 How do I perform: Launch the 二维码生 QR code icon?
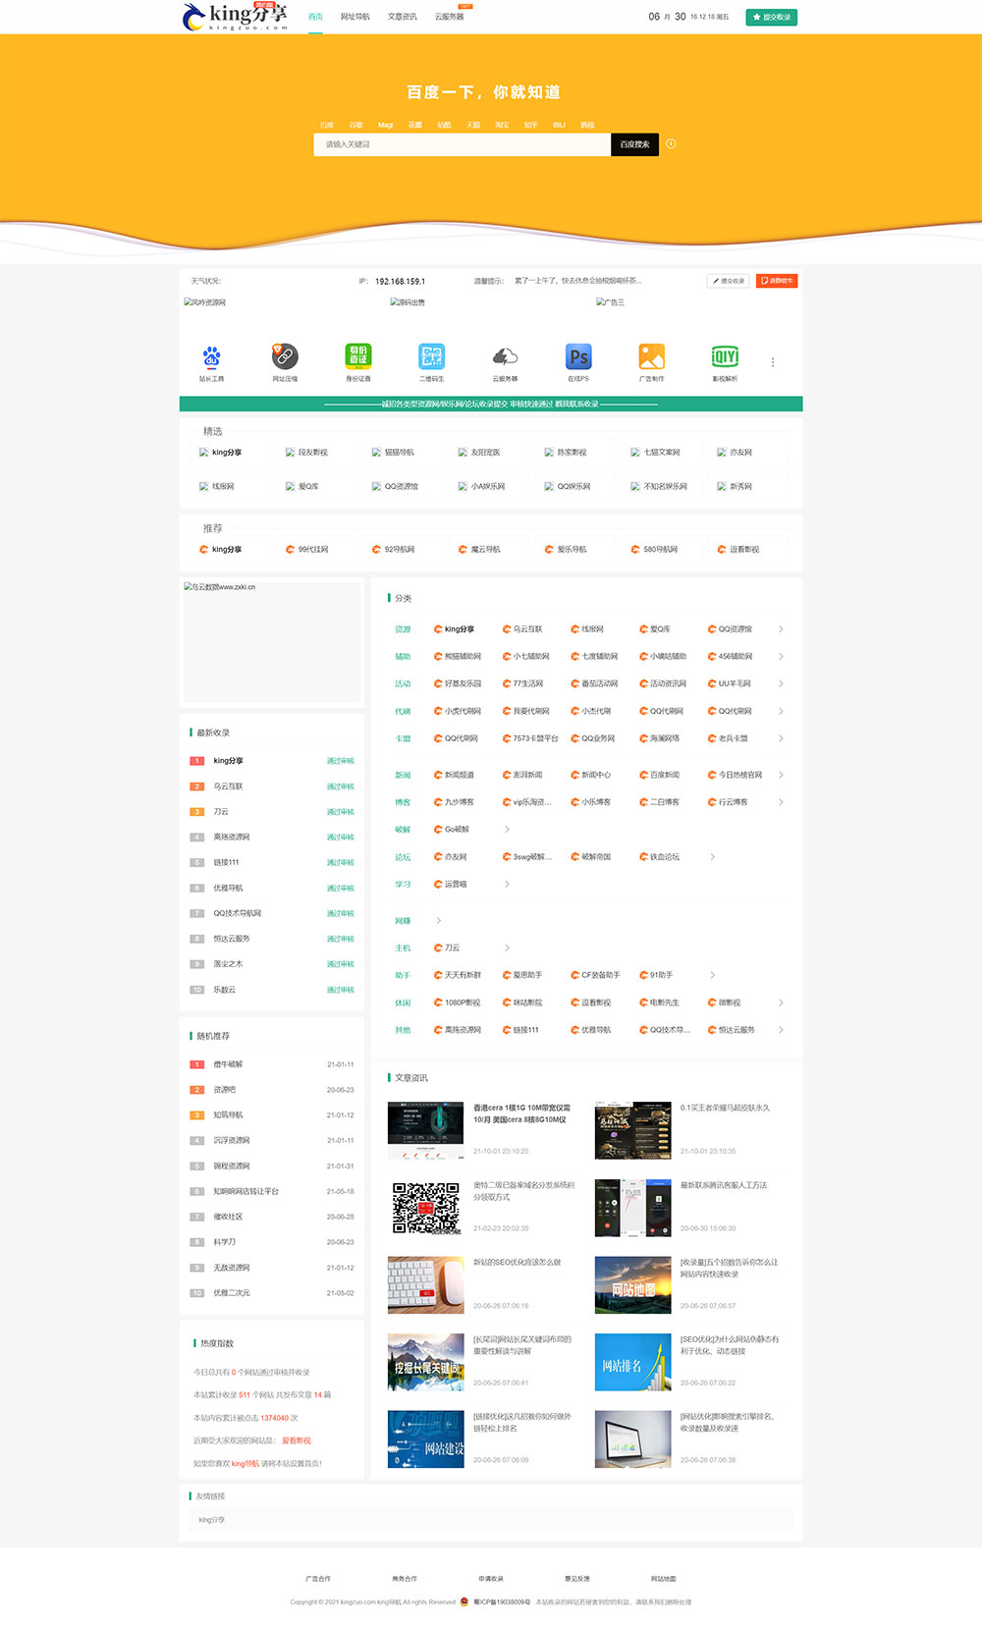(x=432, y=356)
